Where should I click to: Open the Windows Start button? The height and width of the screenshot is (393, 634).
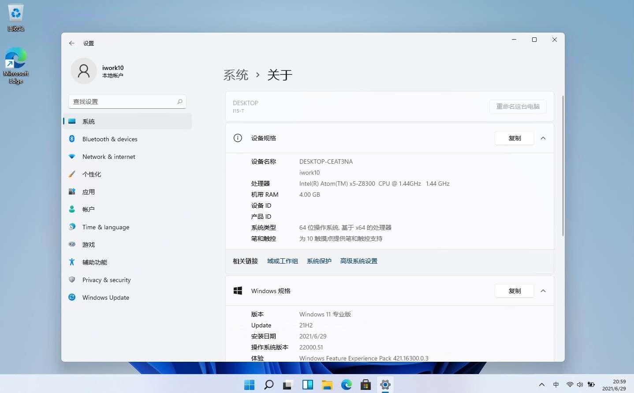click(249, 385)
